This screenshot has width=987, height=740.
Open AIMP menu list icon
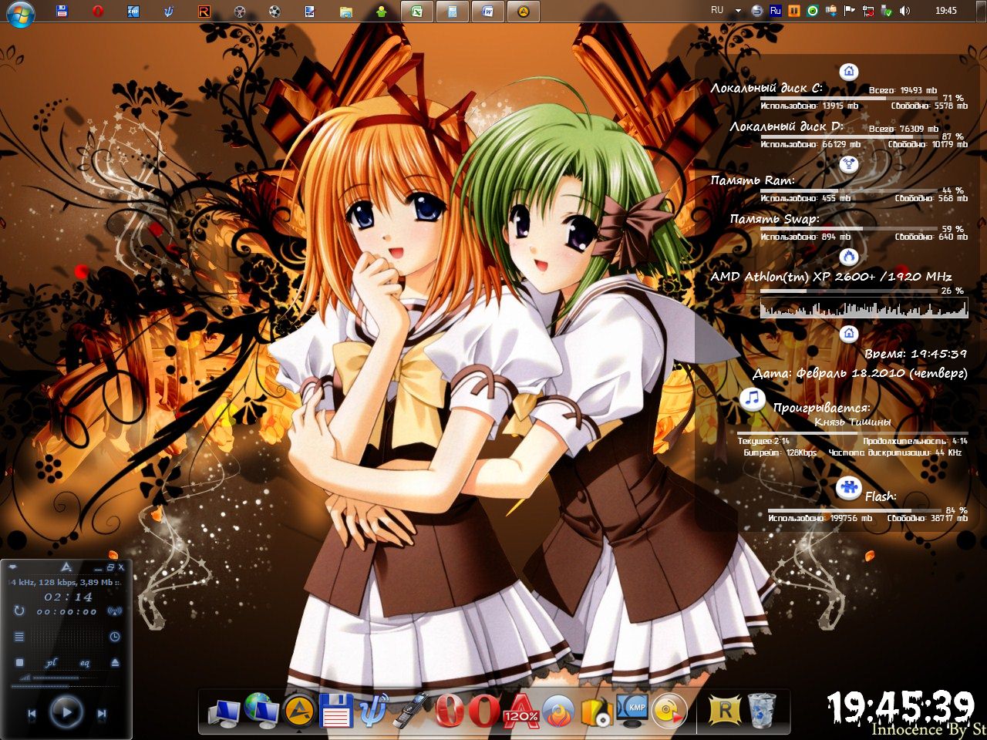click(x=19, y=637)
